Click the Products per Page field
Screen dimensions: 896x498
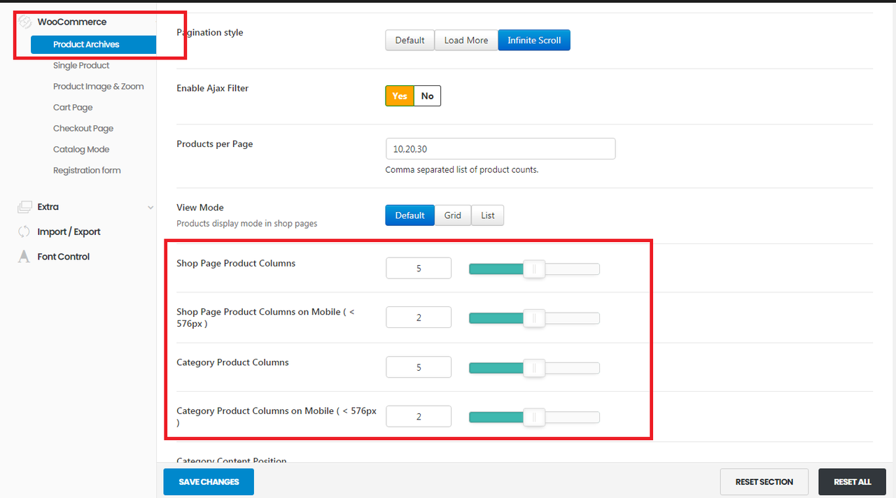click(500, 149)
